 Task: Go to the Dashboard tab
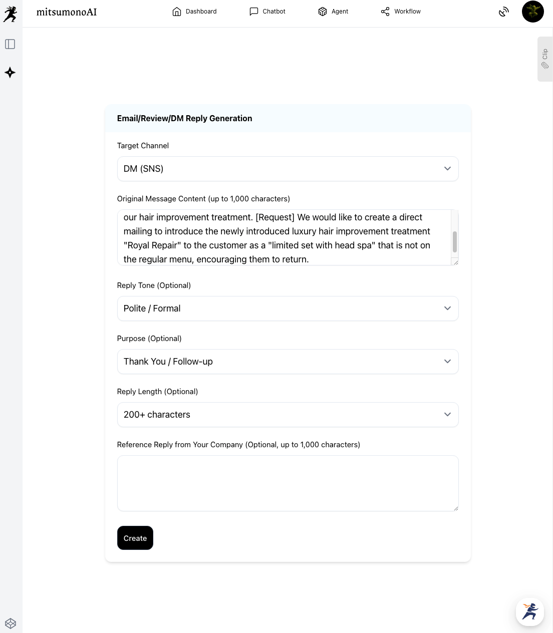pos(194,12)
